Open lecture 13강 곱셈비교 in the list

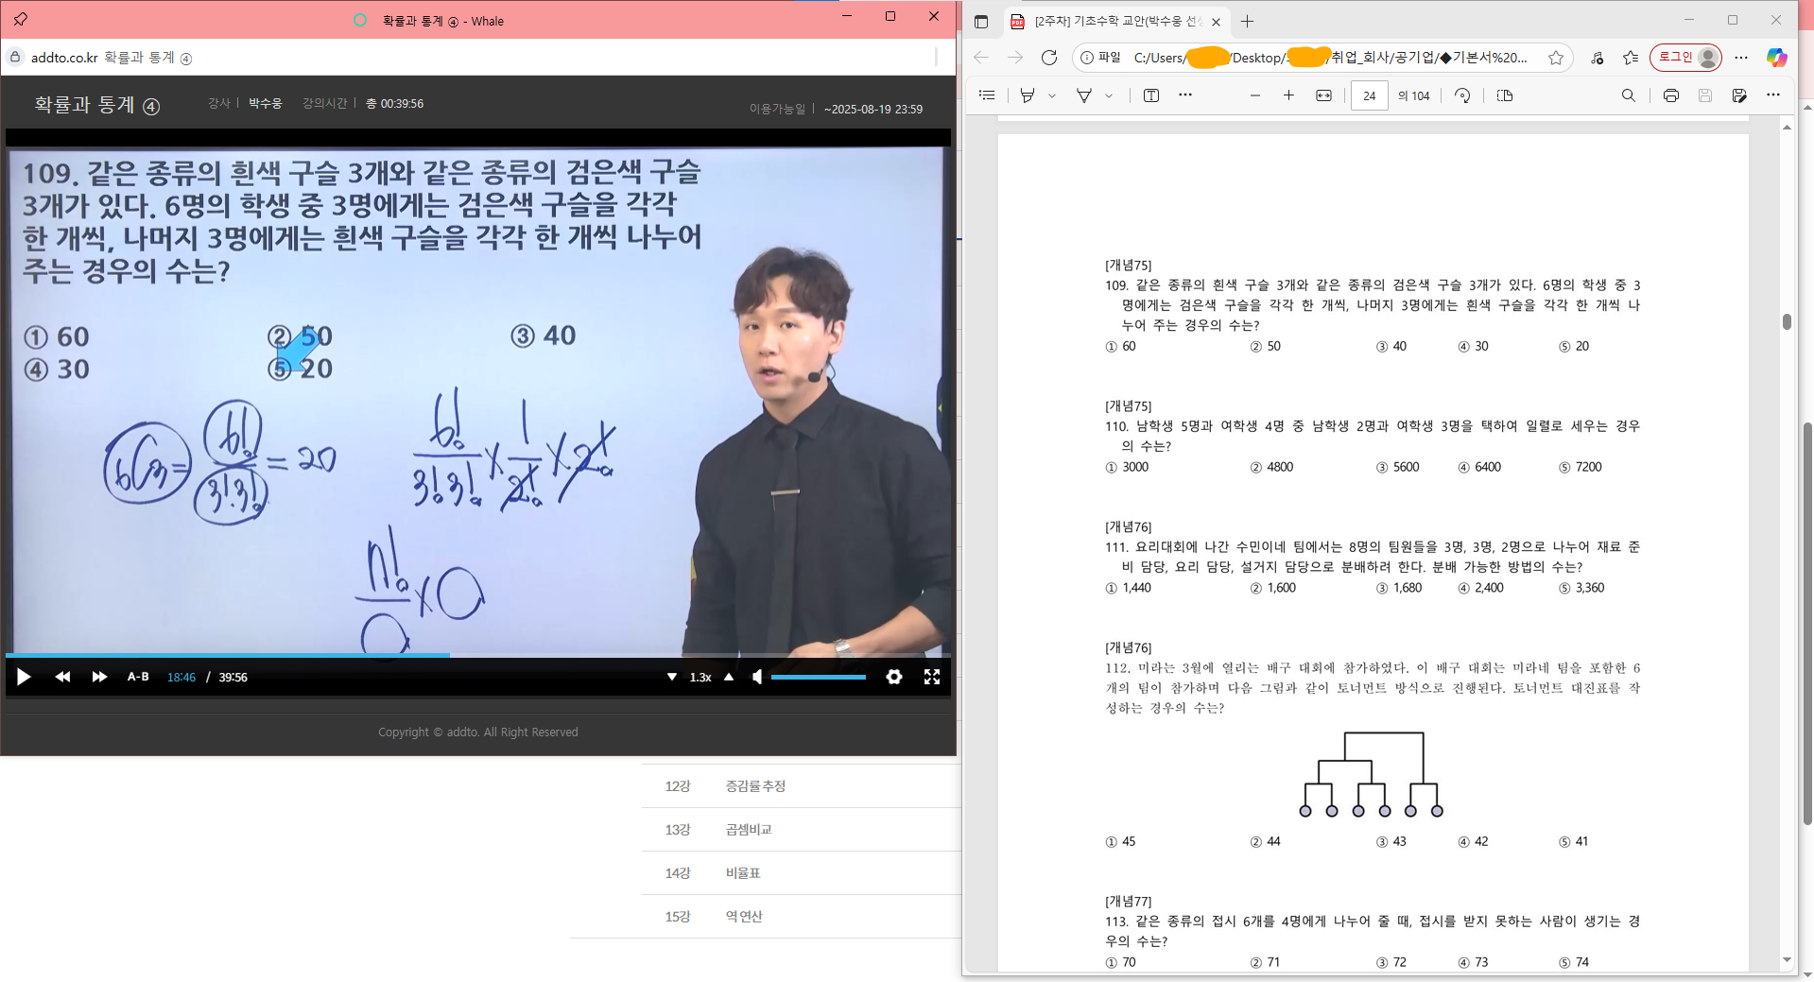[748, 830]
